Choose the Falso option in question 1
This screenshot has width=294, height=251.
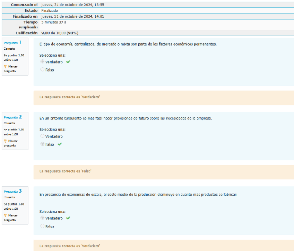[x=43, y=69]
